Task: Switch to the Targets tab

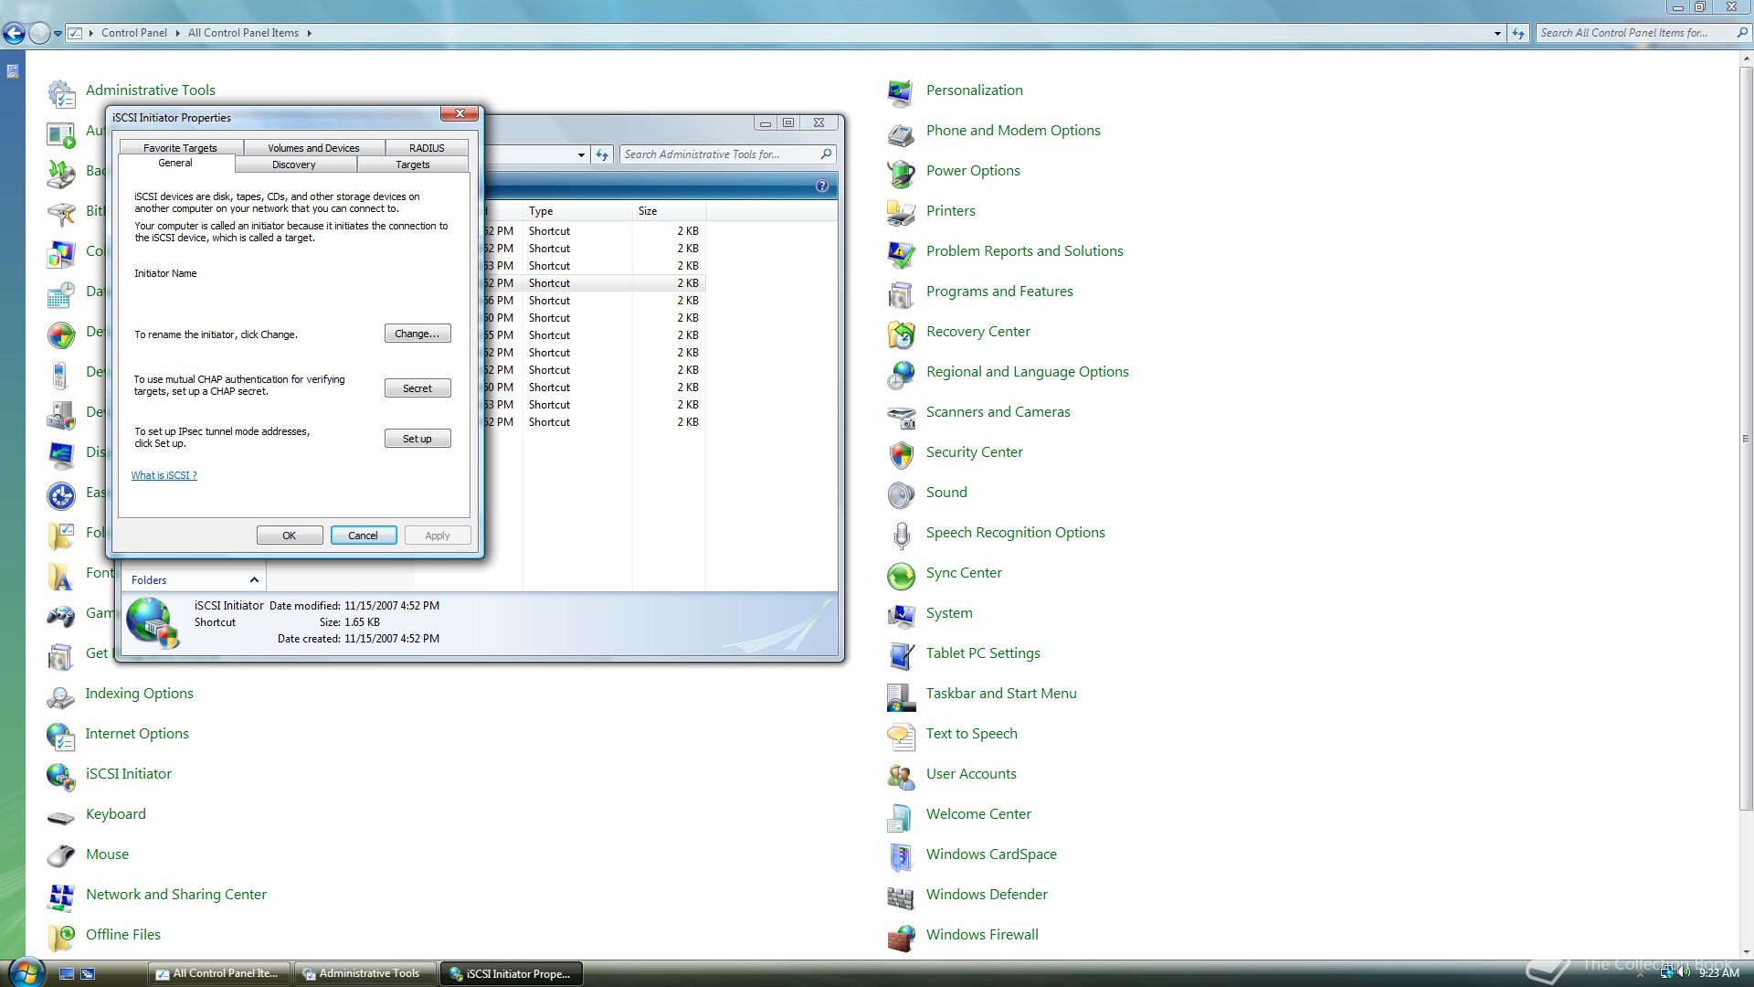Action: click(413, 164)
